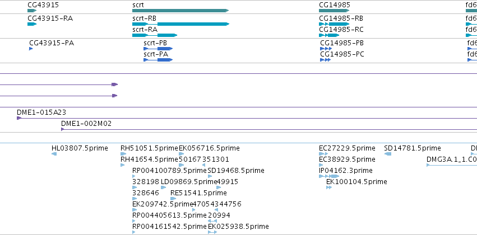Click the EK100104.5prime EST arrows

pos(329,187)
